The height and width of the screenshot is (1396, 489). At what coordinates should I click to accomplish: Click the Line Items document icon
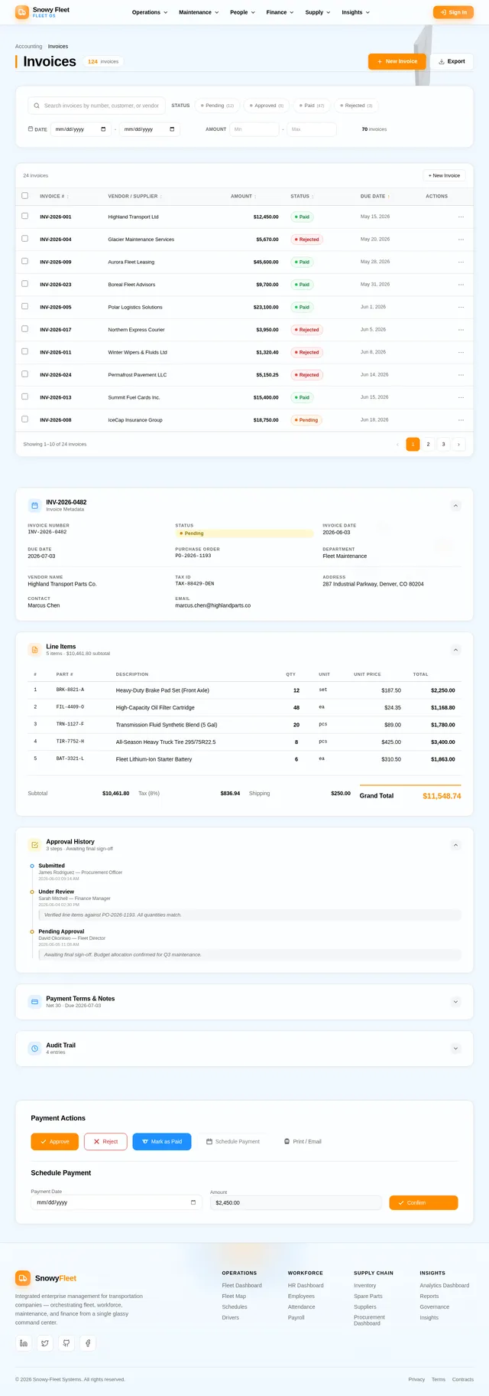(x=34, y=650)
